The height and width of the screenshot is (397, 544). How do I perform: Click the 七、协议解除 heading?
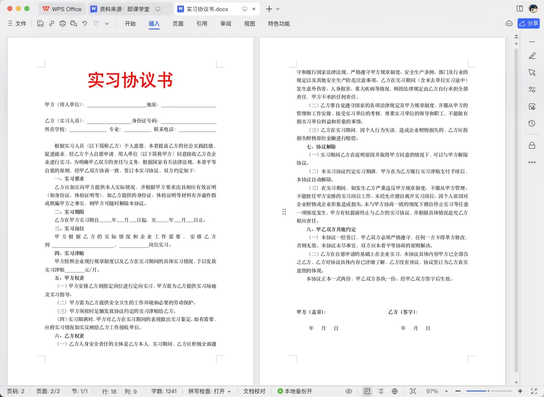(x=321, y=147)
